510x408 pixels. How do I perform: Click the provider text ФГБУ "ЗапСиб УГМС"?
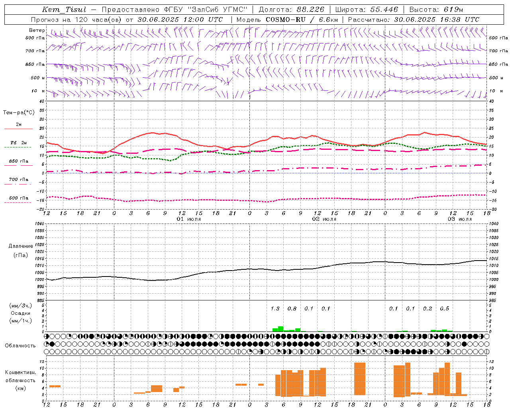(206, 10)
